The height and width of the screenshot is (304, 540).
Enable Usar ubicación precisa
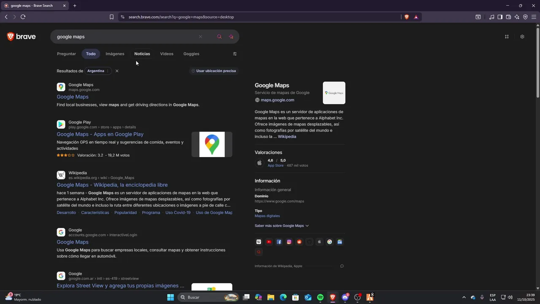coord(213,71)
